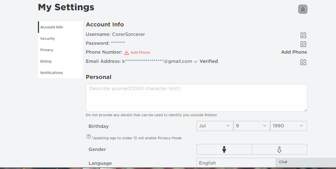The image size is (336, 169).
Task: Go to the Billing tab
Action: coord(46,61)
